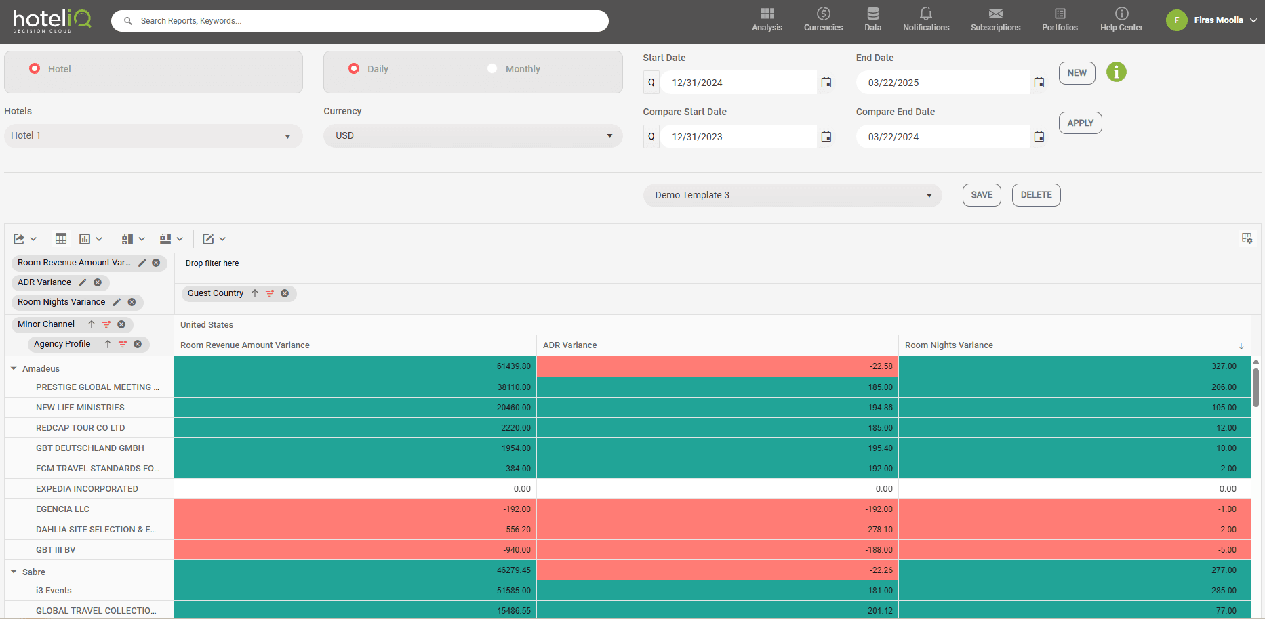Click the search magnifier icon
The image size is (1265, 619).
click(x=127, y=21)
